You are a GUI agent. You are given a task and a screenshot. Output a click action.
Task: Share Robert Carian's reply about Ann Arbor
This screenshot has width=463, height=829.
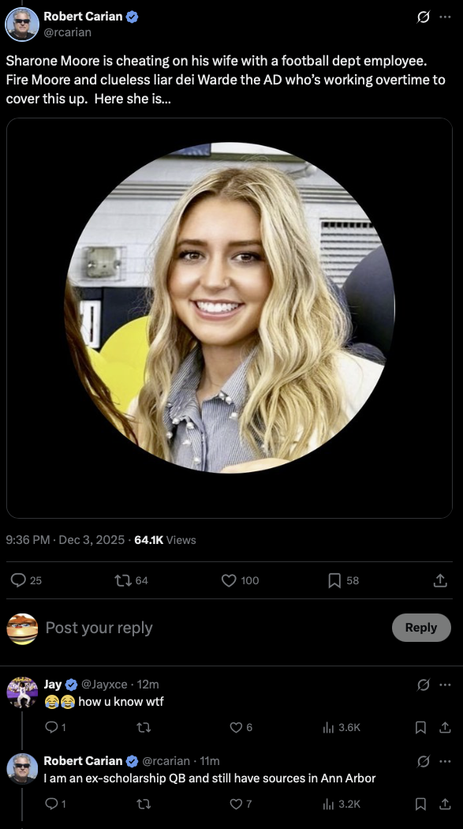(445, 804)
